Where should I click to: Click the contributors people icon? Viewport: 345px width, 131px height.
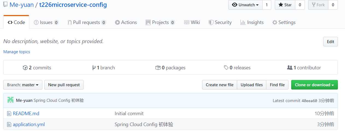click(290, 68)
